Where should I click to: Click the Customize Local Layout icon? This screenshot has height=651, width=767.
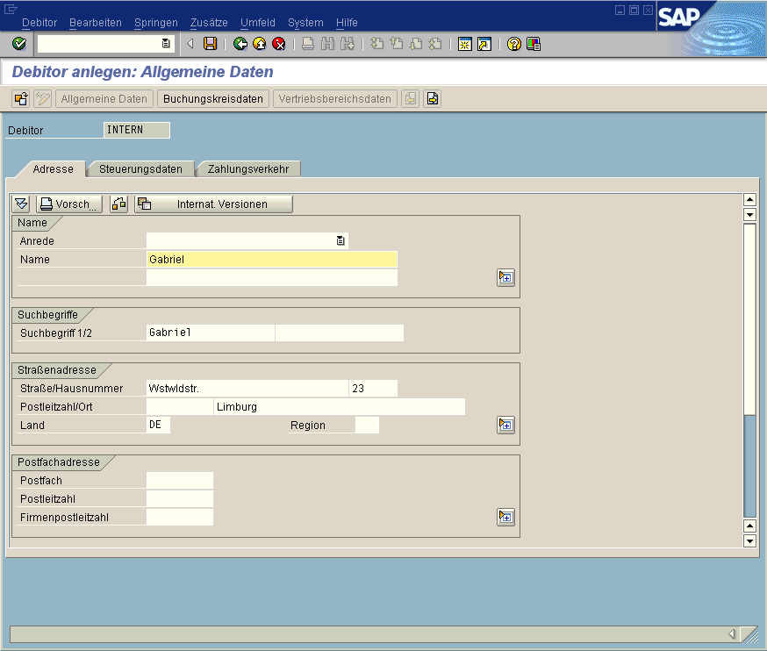534,44
